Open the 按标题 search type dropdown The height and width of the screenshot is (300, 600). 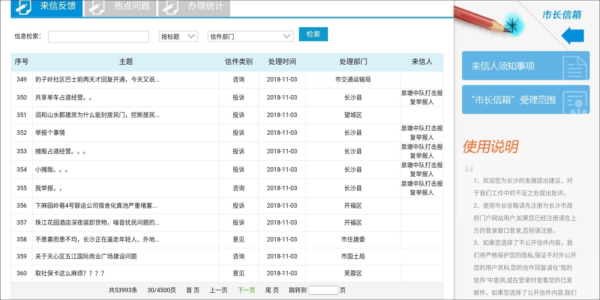point(178,36)
